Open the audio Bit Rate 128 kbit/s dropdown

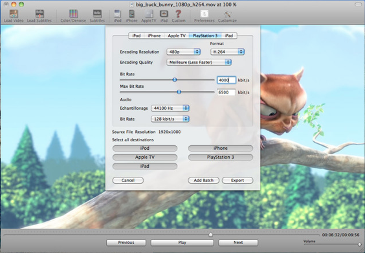pos(170,119)
